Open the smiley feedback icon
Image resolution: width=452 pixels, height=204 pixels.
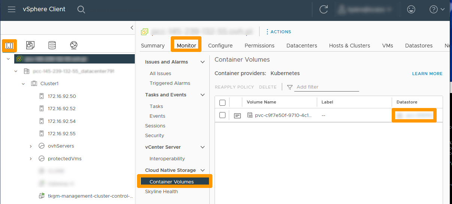411,9
